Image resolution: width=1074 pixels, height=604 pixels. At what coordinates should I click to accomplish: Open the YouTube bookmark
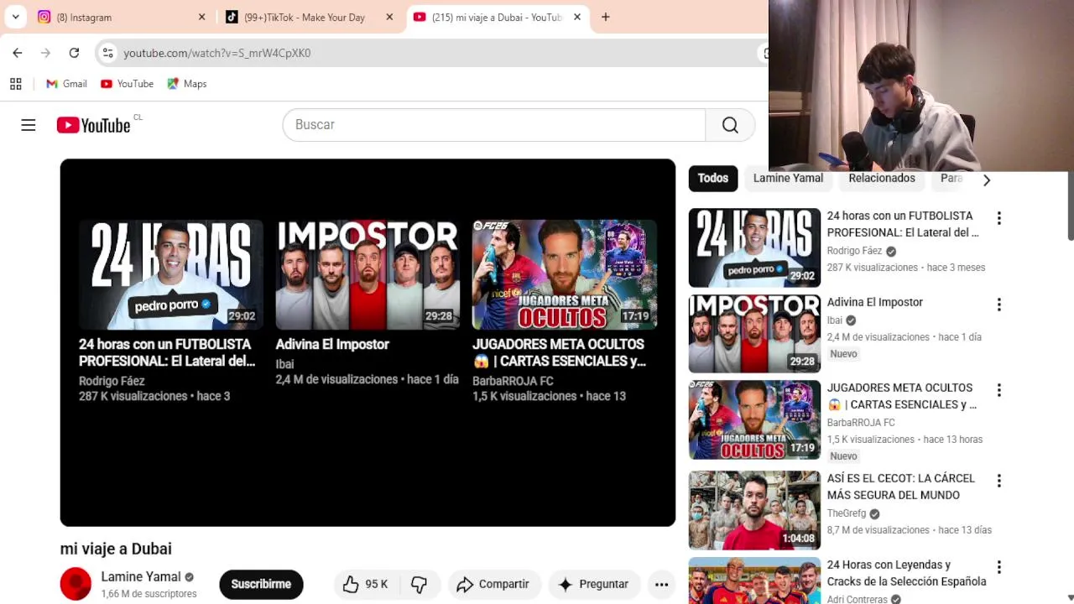pyautogui.click(x=127, y=84)
